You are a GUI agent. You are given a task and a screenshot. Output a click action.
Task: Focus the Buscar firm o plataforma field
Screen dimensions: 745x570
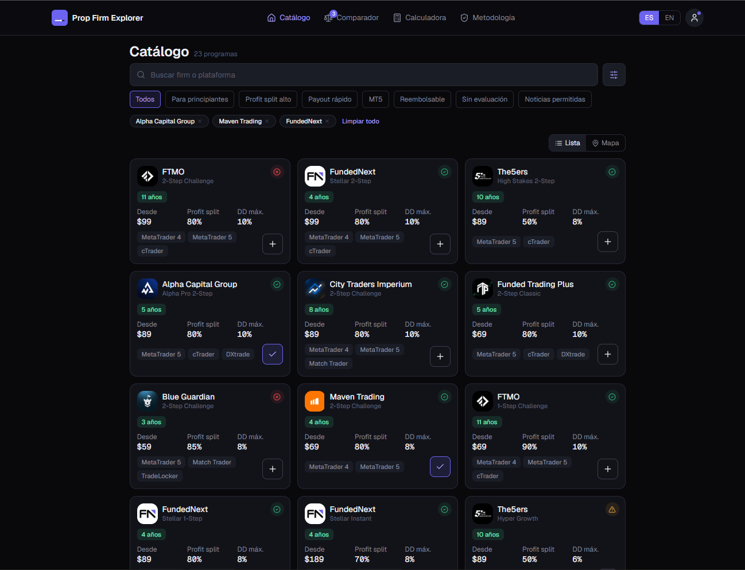coord(364,75)
